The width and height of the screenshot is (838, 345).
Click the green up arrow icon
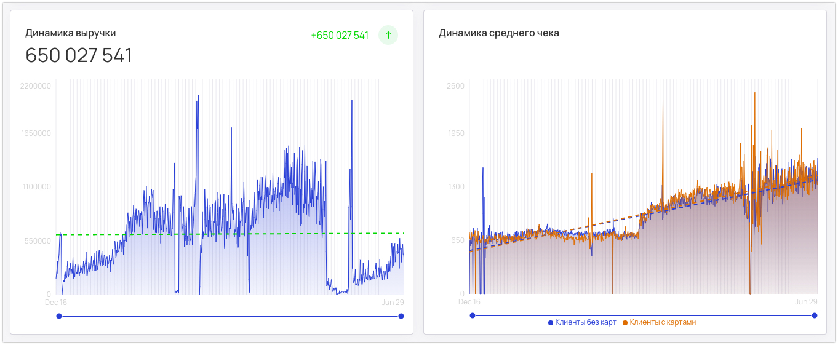tap(388, 35)
